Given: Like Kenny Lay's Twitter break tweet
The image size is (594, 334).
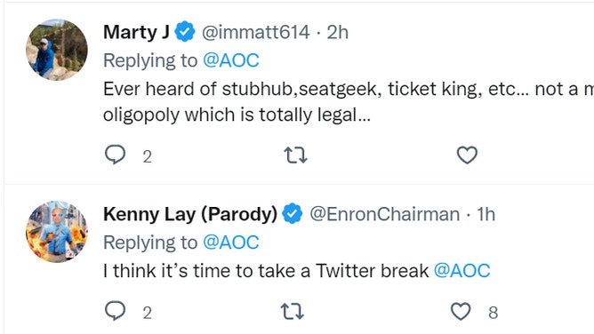Looking at the screenshot, I should pos(461,311).
